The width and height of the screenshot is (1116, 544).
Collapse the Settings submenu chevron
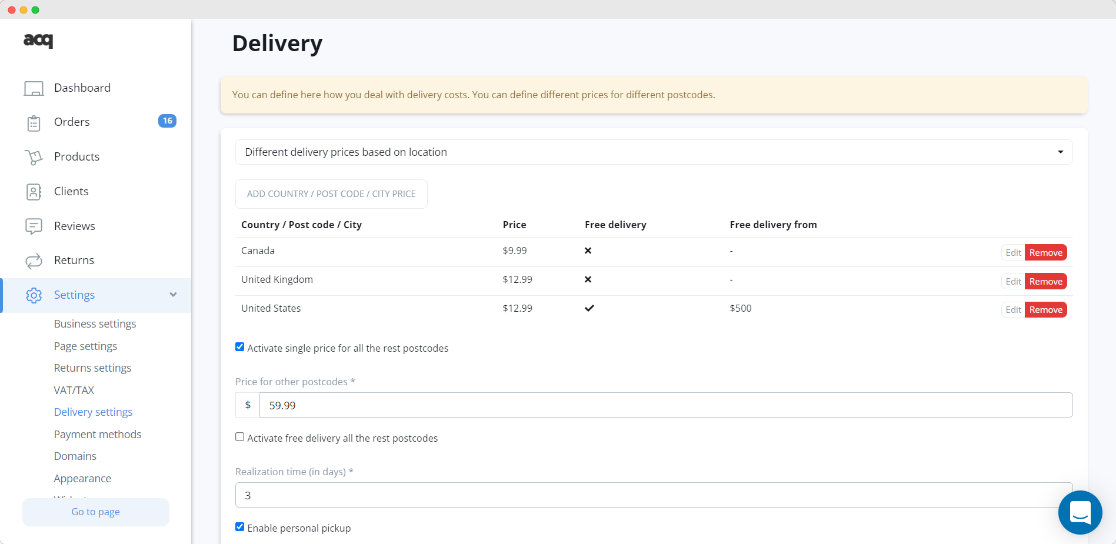[173, 295]
